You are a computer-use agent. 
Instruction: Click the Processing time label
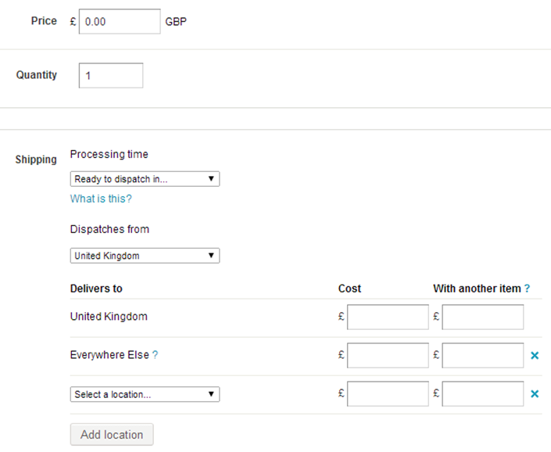[109, 154]
